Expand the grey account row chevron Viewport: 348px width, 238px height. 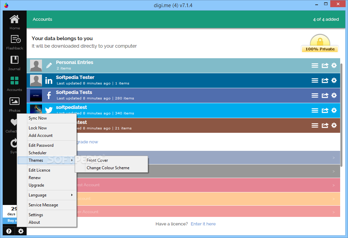[x=334, y=171]
